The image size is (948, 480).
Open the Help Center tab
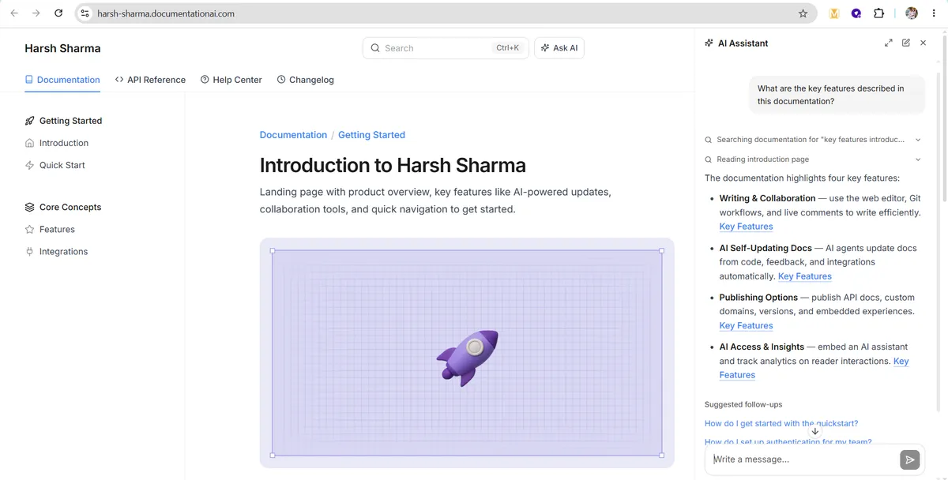231,80
